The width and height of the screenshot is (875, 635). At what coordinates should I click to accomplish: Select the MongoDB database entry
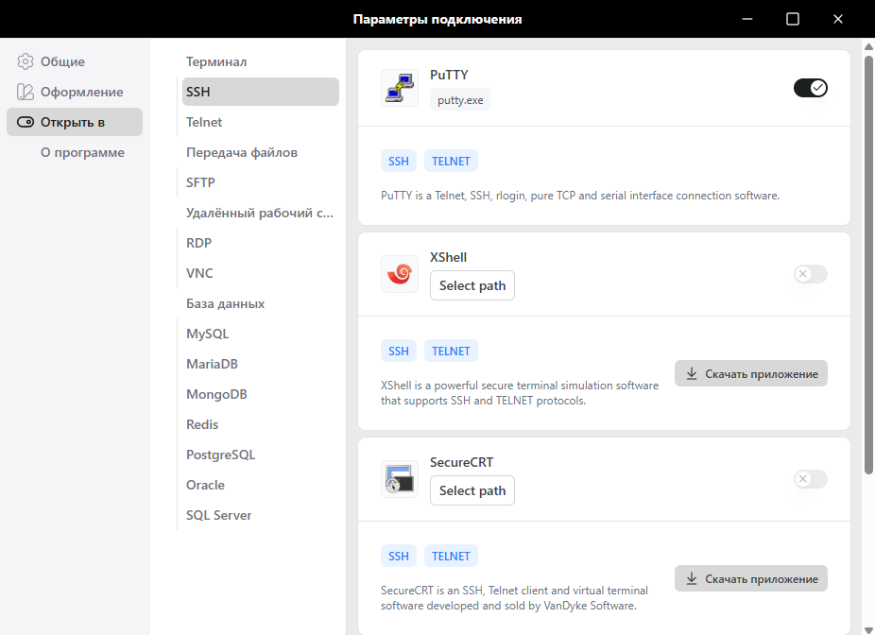click(x=261, y=394)
